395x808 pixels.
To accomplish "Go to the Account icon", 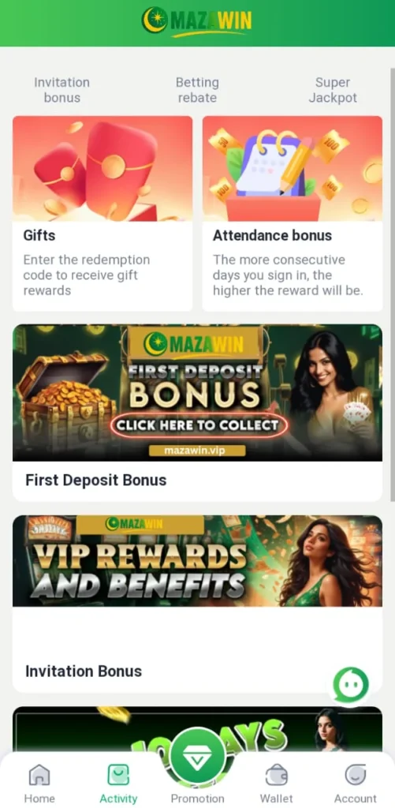I will [356, 775].
